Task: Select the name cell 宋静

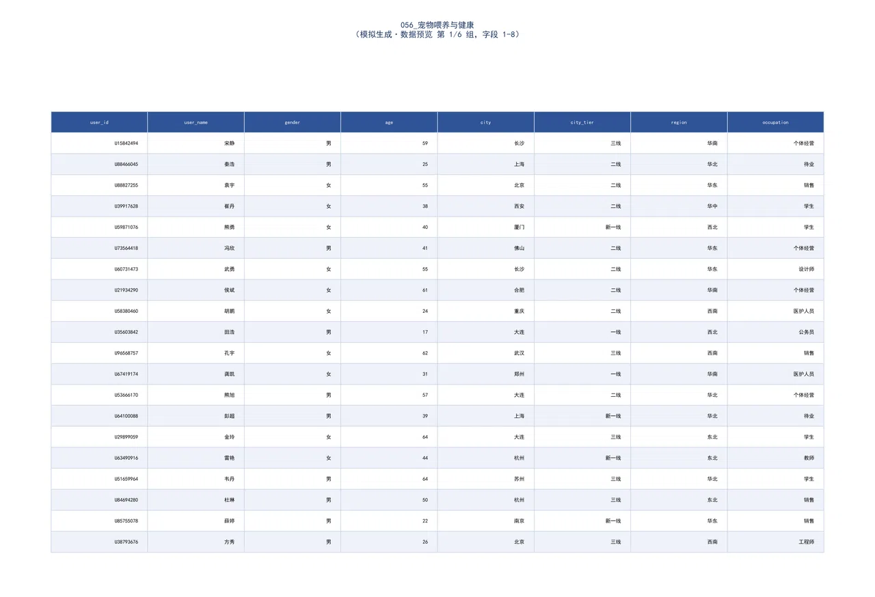Action: (196, 143)
